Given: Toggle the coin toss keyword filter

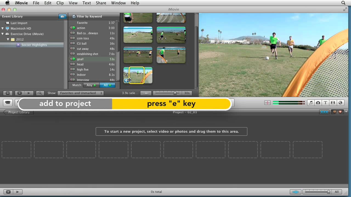Looking at the screenshot, I should coord(72,38).
